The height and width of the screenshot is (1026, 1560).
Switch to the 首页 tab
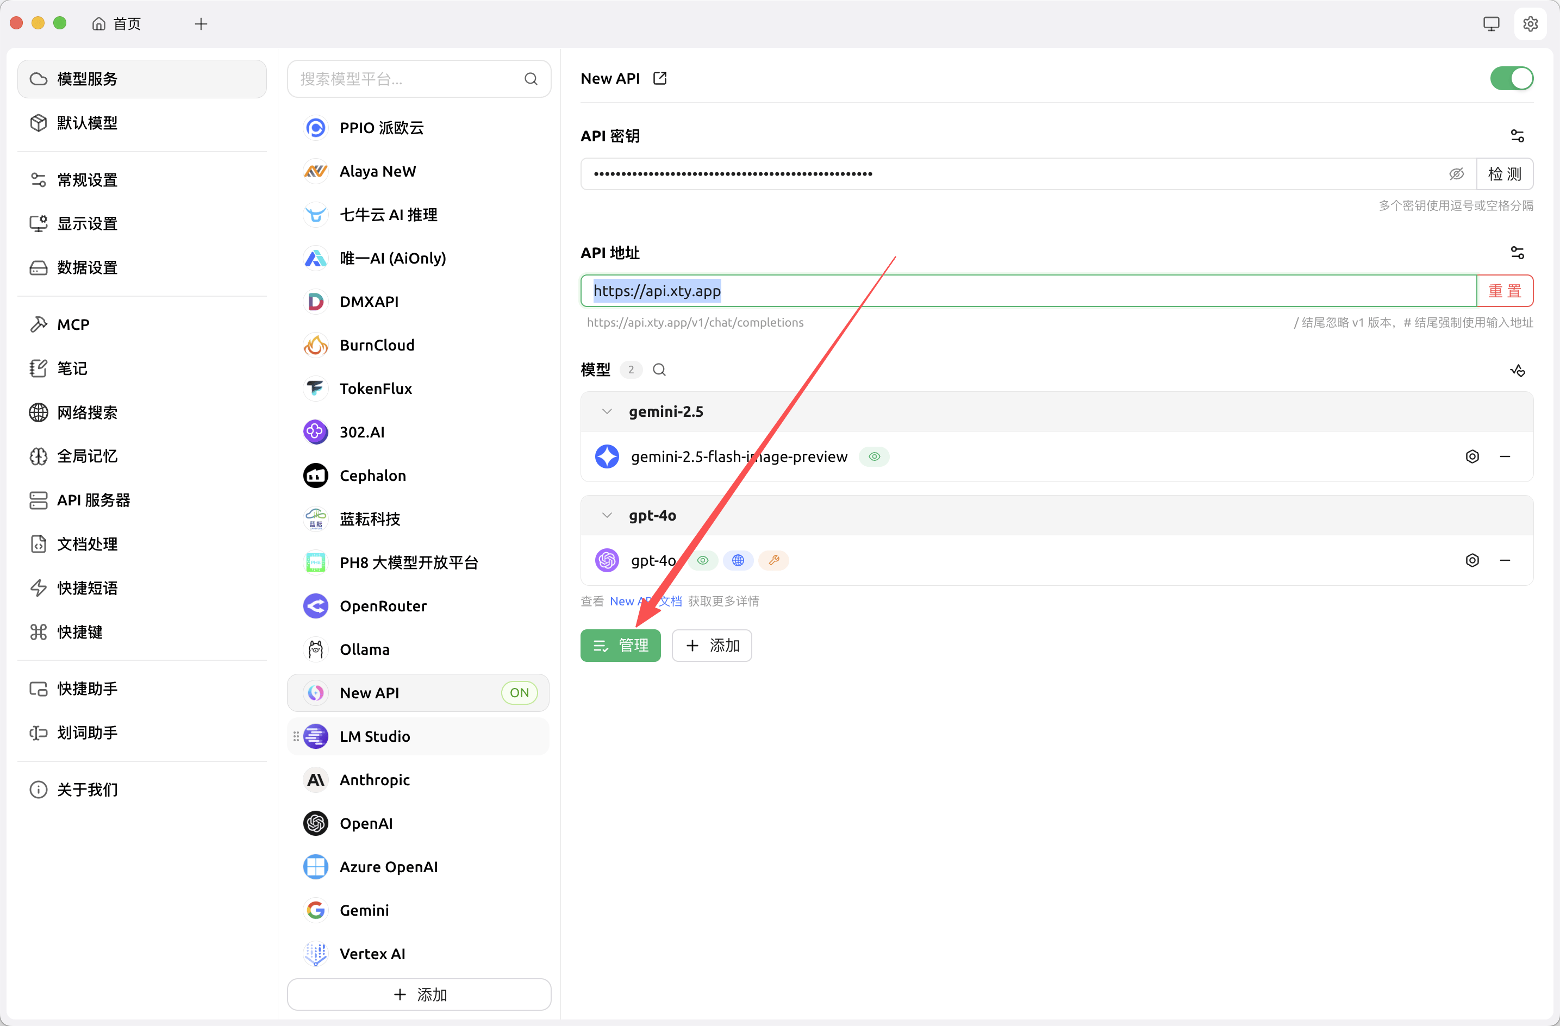coord(127,23)
